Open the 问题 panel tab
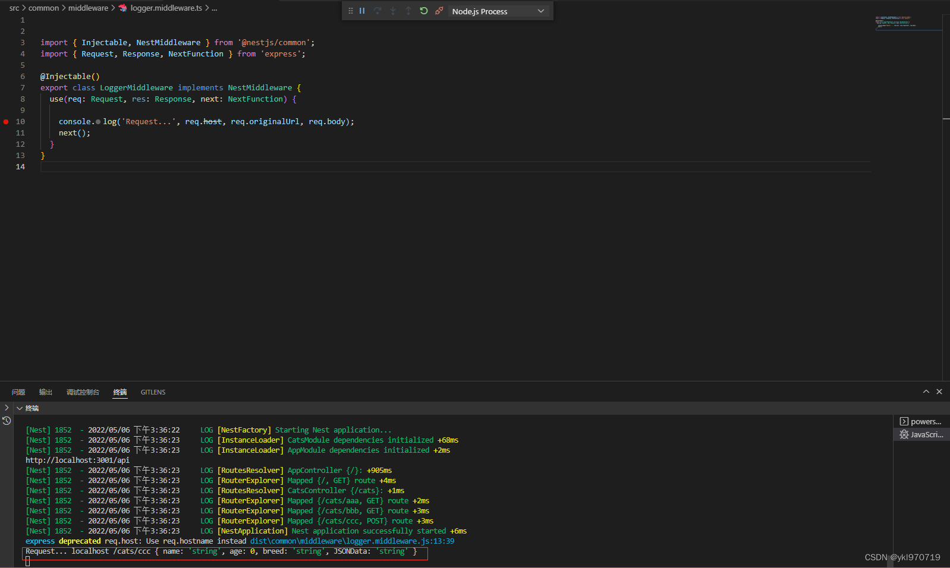The height and width of the screenshot is (568, 950). [18, 392]
